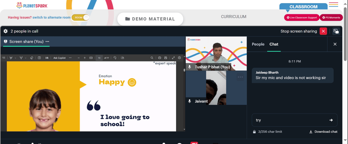Select the PDF draw pen tool
The height and width of the screenshot is (144, 348).
click(x=21, y=58)
